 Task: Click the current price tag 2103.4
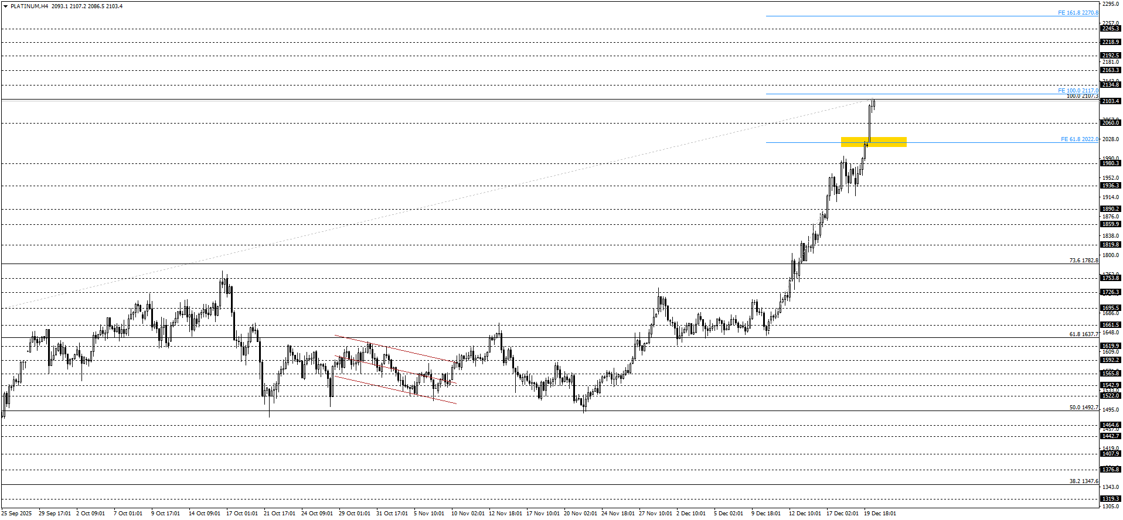coord(1110,101)
